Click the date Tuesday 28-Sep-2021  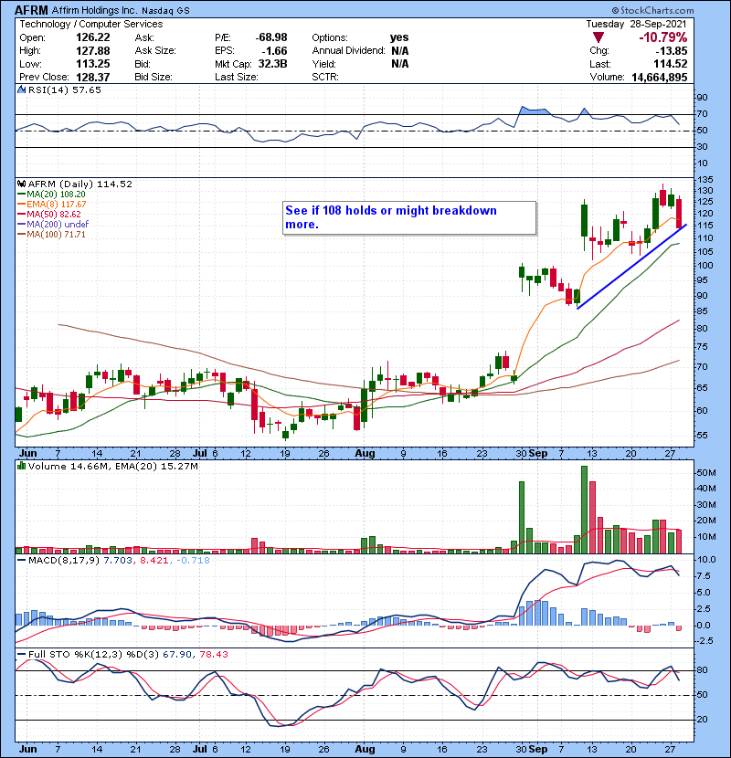pyautogui.click(x=636, y=24)
